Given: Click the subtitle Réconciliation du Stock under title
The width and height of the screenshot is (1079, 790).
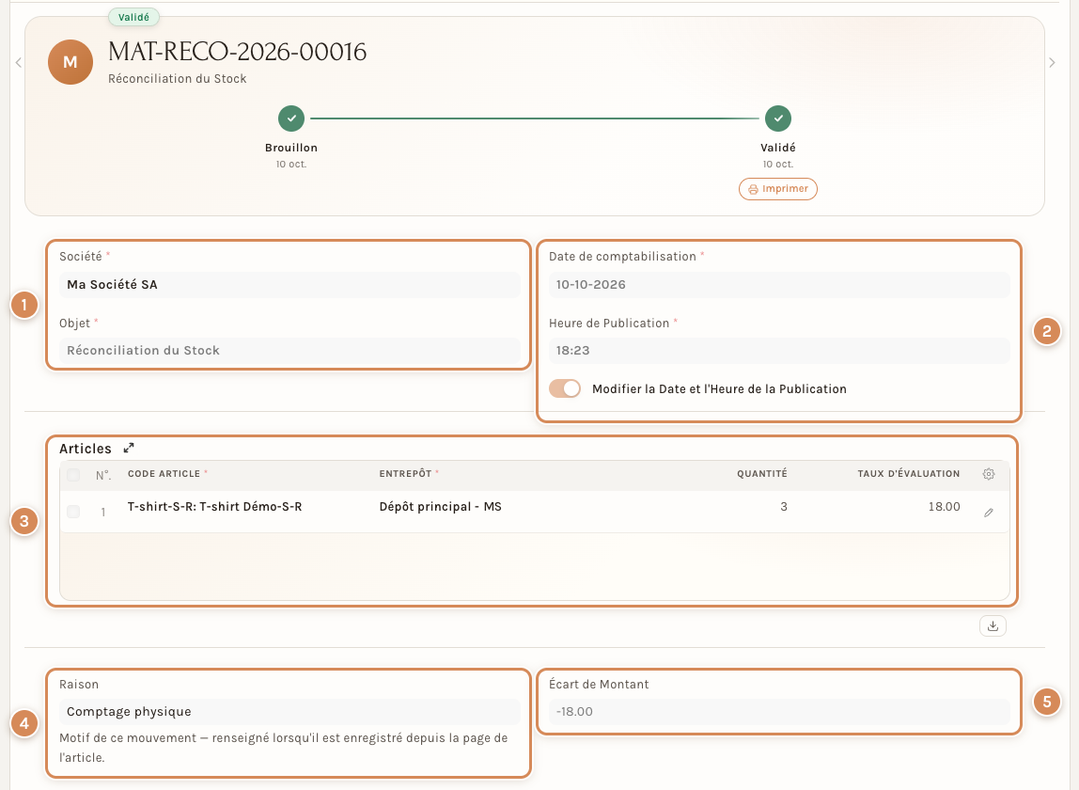Looking at the screenshot, I should 178,78.
